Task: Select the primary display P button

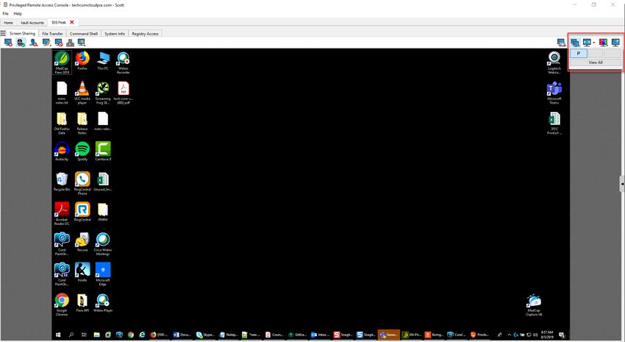Action: [x=579, y=53]
